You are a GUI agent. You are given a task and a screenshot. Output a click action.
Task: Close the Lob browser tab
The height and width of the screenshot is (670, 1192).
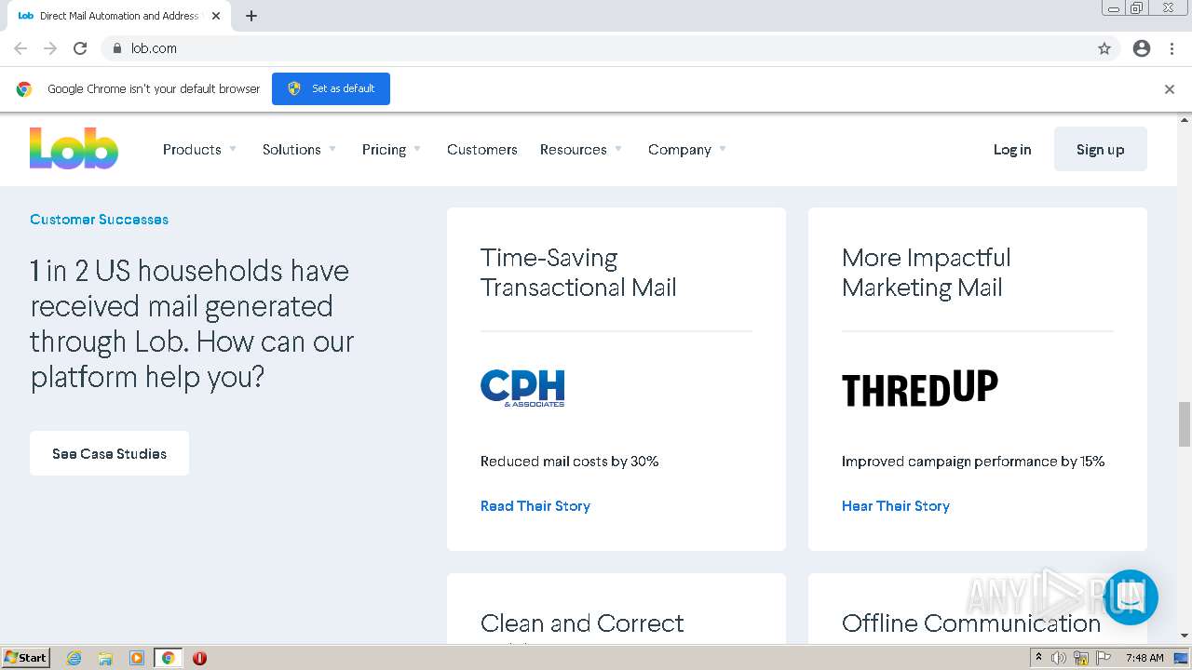click(216, 16)
